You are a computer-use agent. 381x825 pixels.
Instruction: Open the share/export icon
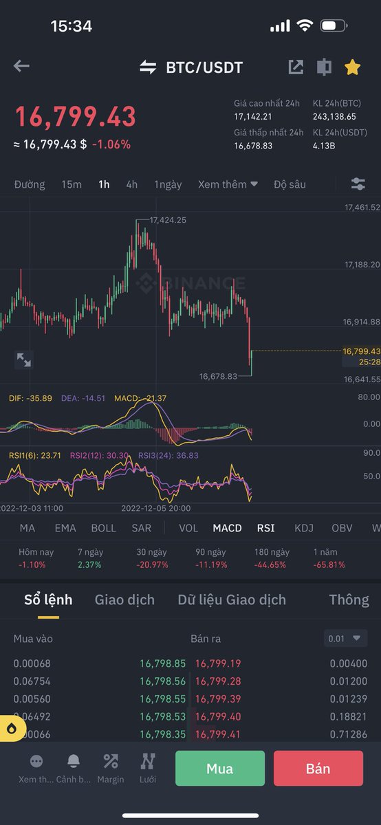[x=296, y=67]
